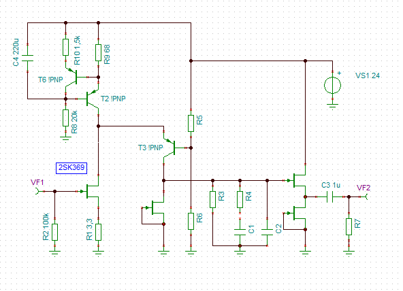
Task: Select capacitor C2 symbol
Action: click(x=267, y=233)
